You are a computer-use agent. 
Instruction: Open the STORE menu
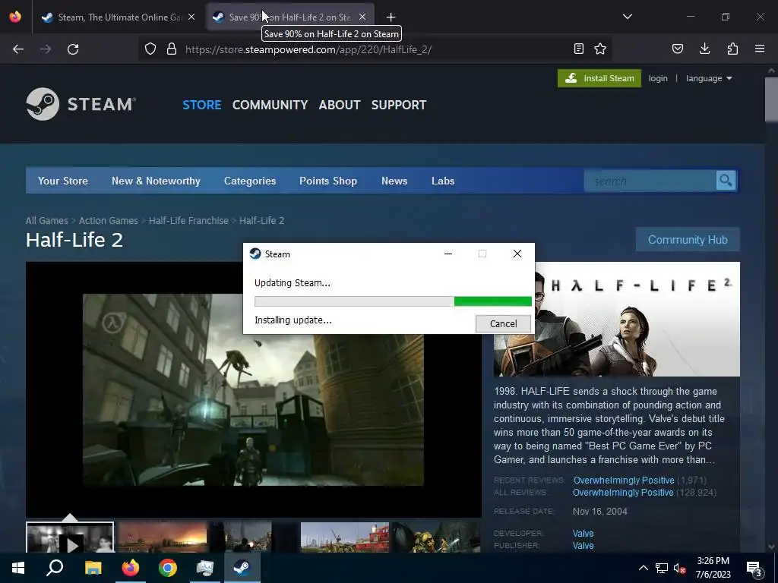[202, 105]
